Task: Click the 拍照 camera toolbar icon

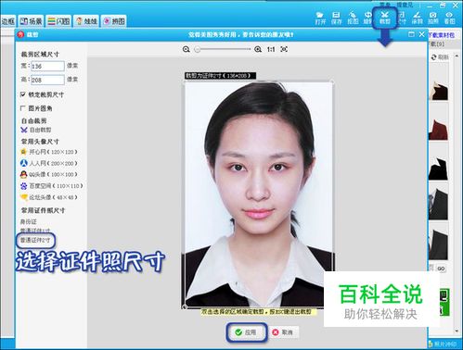Action: 433,19
